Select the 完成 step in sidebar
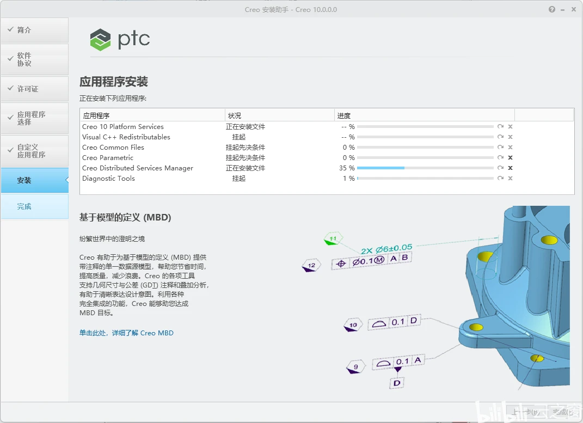This screenshot has height=423, width=583. pyautogui.click(x=35, y=206)
